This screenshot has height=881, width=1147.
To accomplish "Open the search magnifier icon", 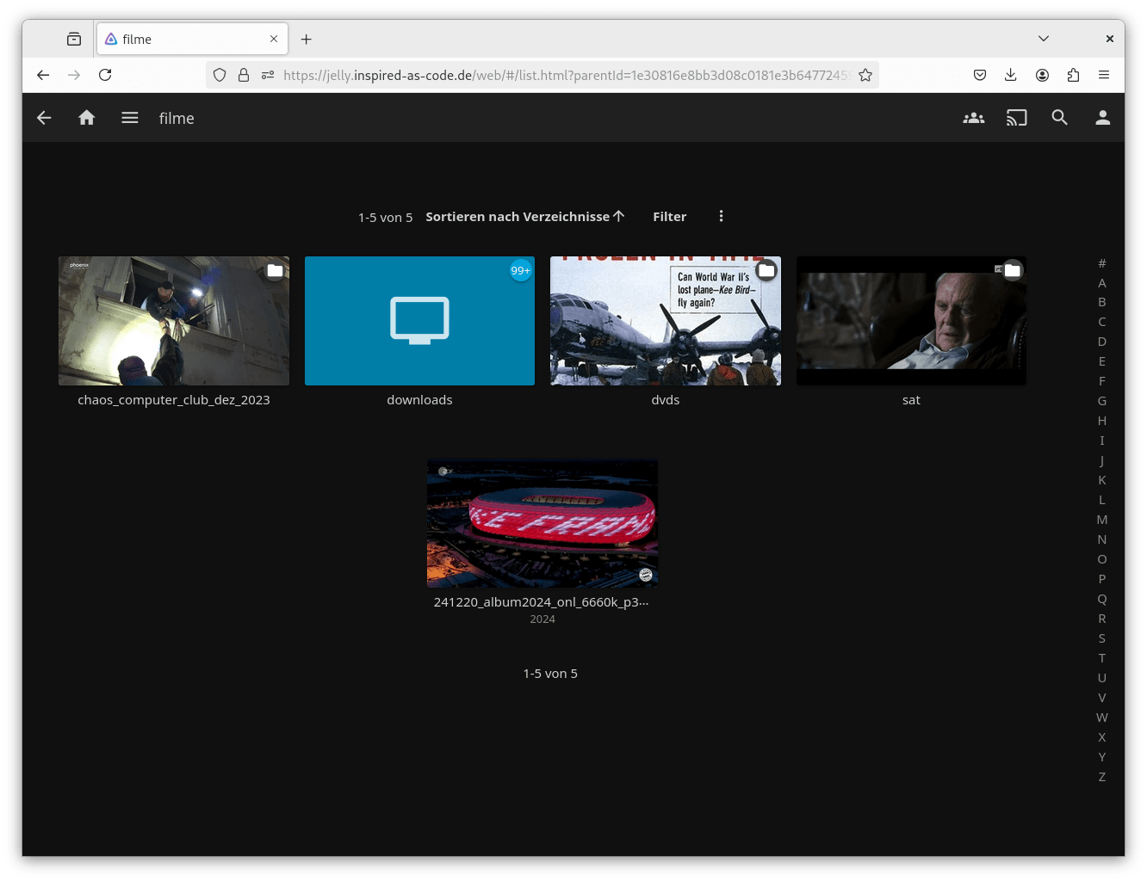I will click(1059, 118).
